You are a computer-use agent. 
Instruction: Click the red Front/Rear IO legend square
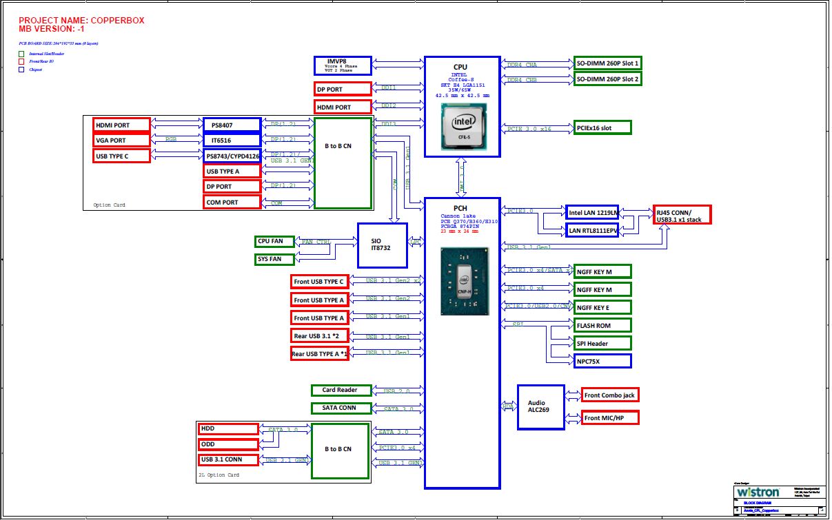coord(21,61)
